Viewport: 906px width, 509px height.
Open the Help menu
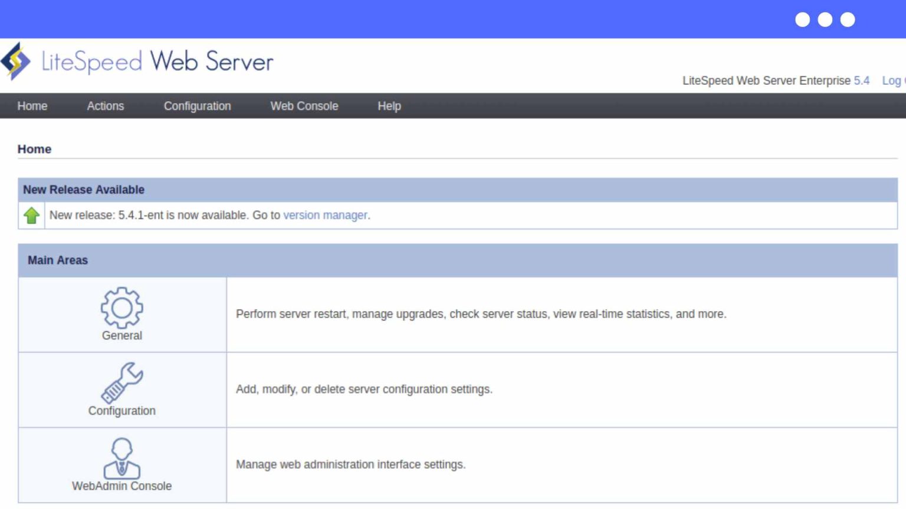pyautogui.click(x=389, y=106)
